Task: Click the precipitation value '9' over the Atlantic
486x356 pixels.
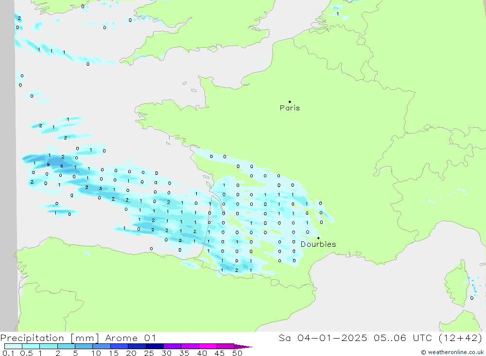Action: point(48,165)
